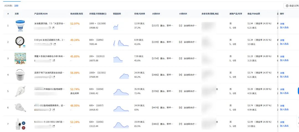The width and height of the screenshot is (299, 132).
Task: Click opportunity index 45.85%
Action: [75, 56]
